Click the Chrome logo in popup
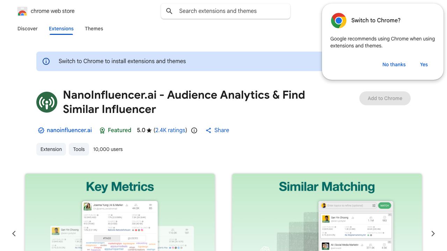 (339, 21)
